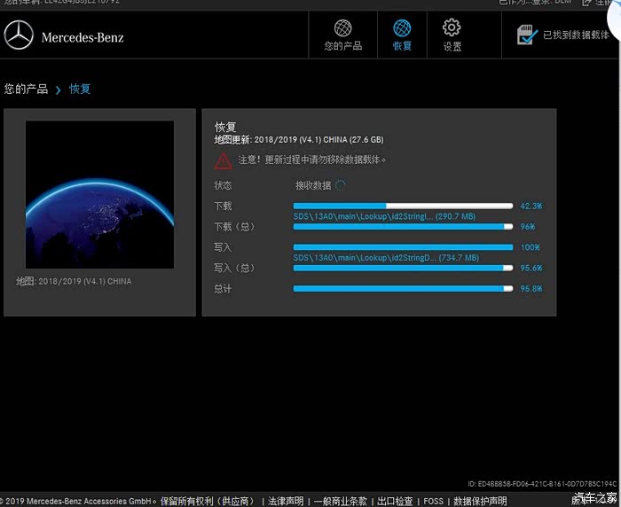Open 设置 gear icon
621x507 pixels.
452,28
